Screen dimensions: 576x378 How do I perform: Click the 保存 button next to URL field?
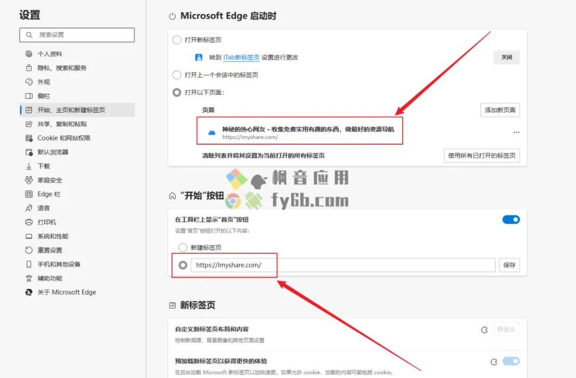[x=509, y=265]
